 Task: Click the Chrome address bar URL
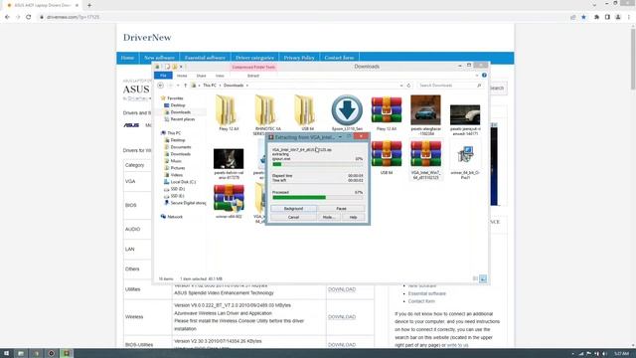click(x=73, y=17)
